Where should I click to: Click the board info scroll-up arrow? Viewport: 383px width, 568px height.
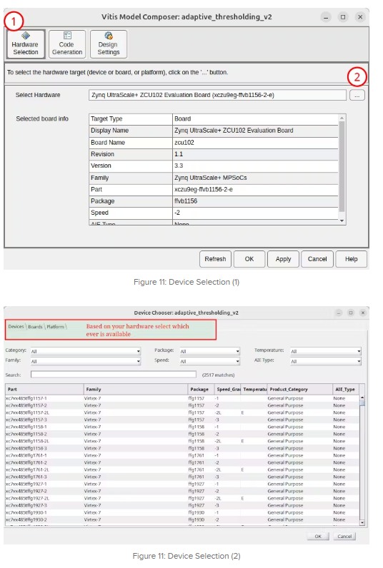pos(342,118)
